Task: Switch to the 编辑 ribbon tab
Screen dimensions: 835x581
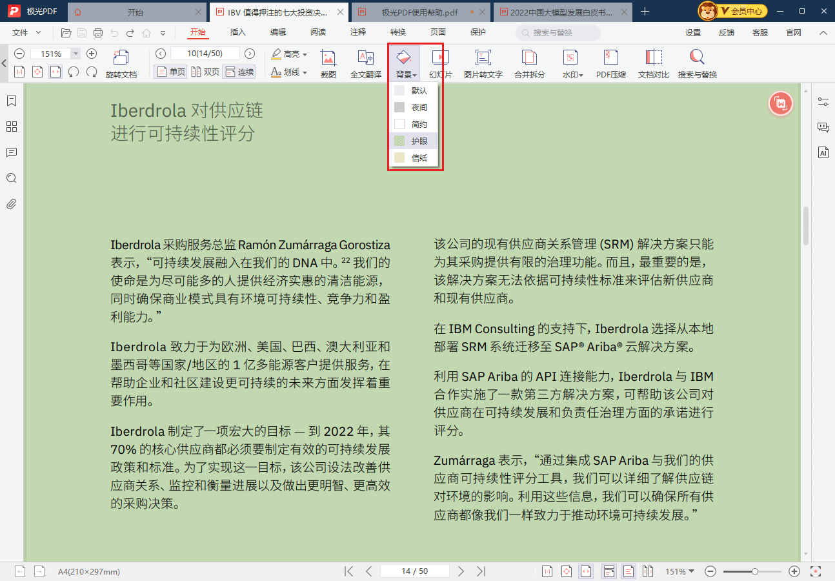Action: click(278, 32)
